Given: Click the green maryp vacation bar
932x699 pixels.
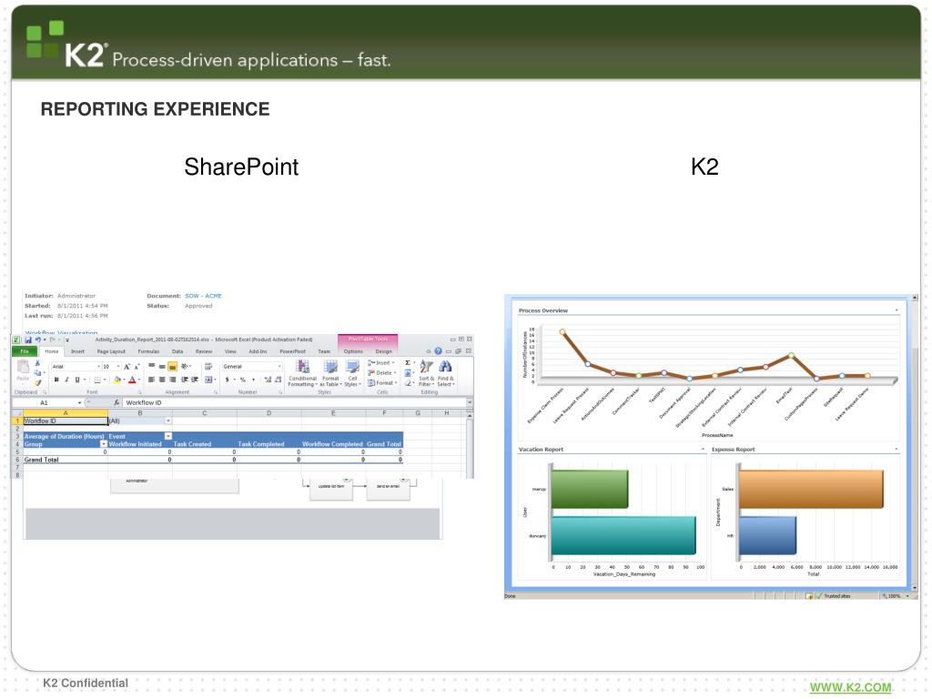Looking at the screenshot, I should click(x=590, y=489).
